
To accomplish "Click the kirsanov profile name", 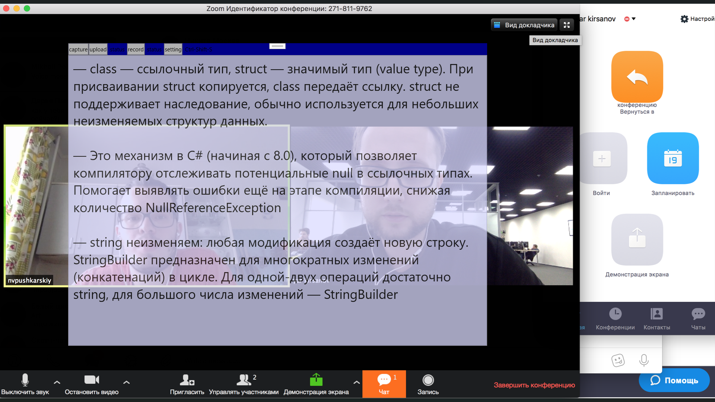I will 598,19.
